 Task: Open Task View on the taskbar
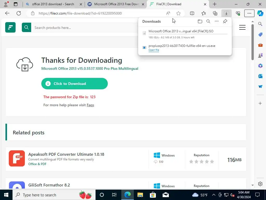pyautogui.click(x=114, y=195)
